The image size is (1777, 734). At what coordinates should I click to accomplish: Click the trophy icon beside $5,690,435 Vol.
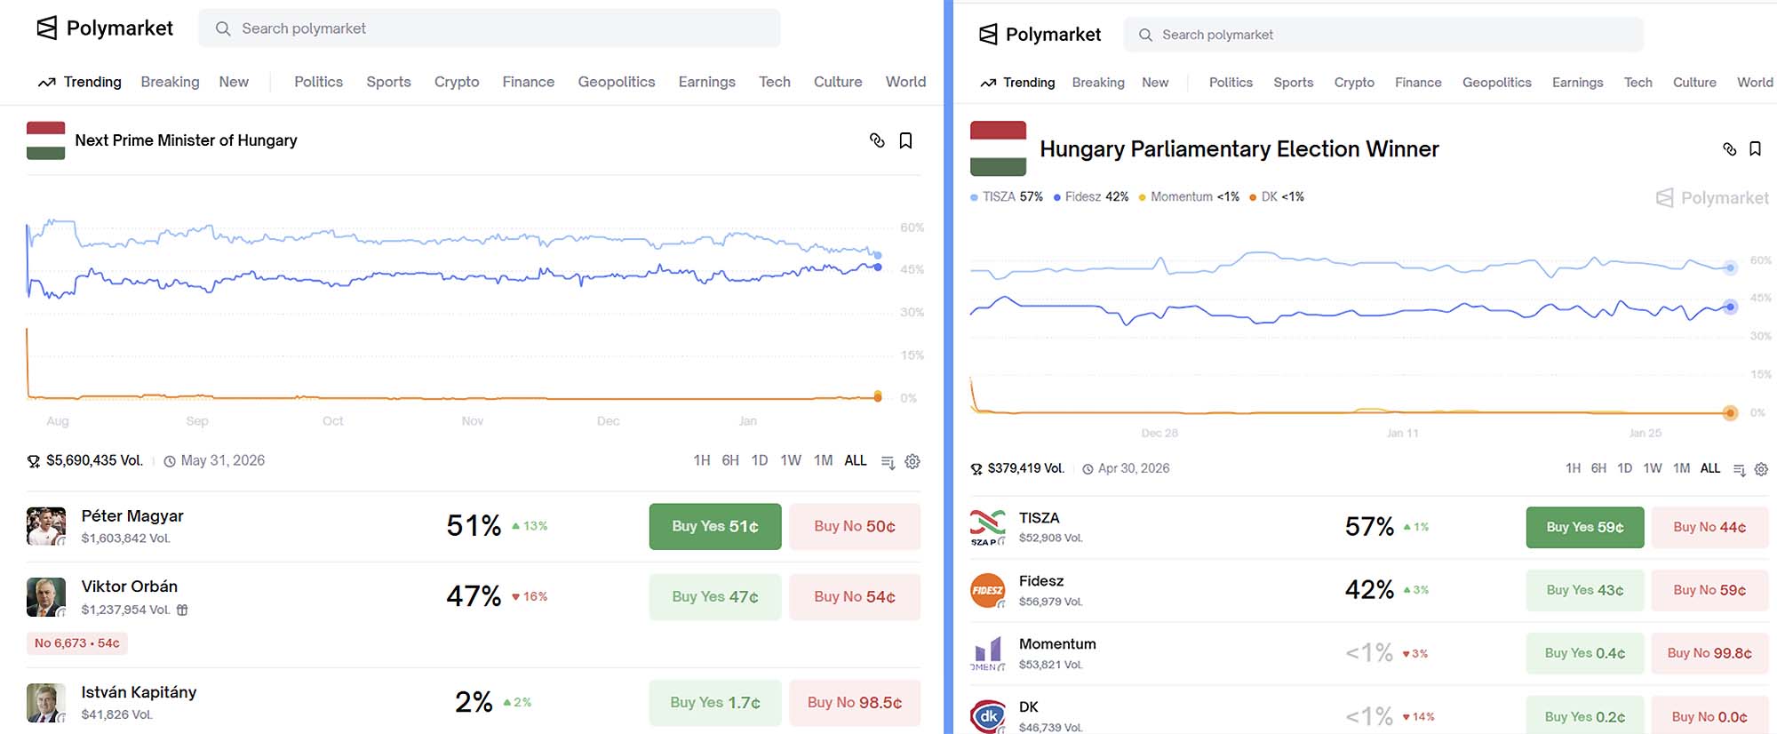point(34,461)
